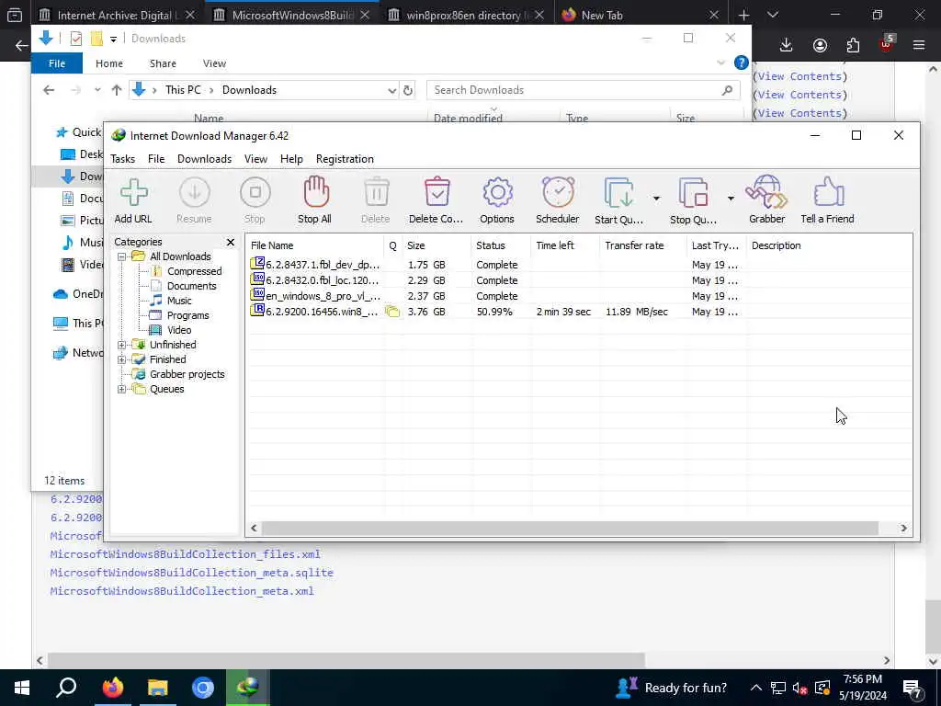941x706 pixels.
Task: Open MicrosoftWindows8BuildCollection_meta.sqlite link
Action: pos(191,573)
